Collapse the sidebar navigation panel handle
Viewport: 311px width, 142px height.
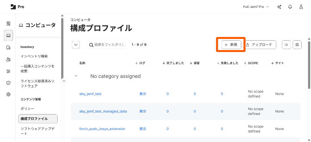64,81
